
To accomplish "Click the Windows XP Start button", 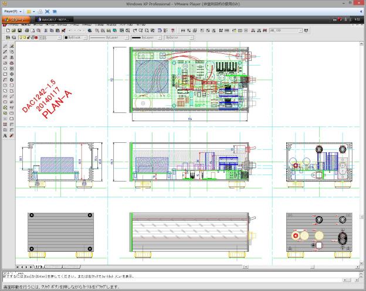I will point(16,19).
